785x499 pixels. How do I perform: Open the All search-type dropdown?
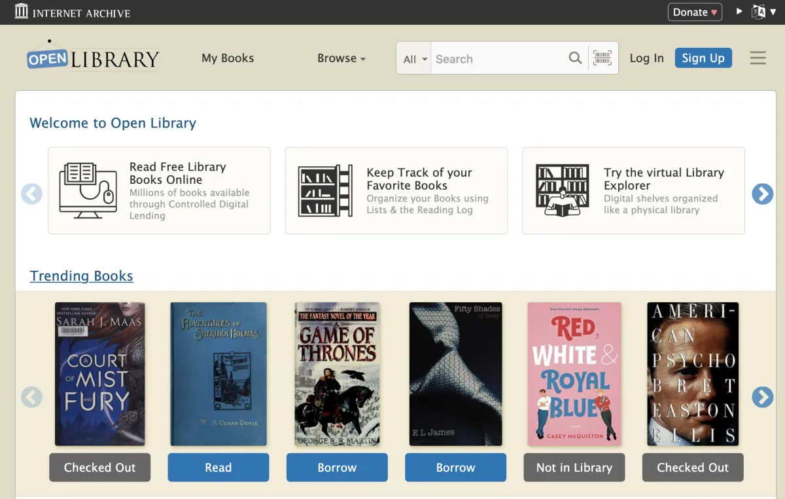click(415, 59)
